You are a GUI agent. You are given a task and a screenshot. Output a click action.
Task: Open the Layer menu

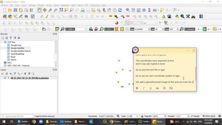(x=24, y=5)
